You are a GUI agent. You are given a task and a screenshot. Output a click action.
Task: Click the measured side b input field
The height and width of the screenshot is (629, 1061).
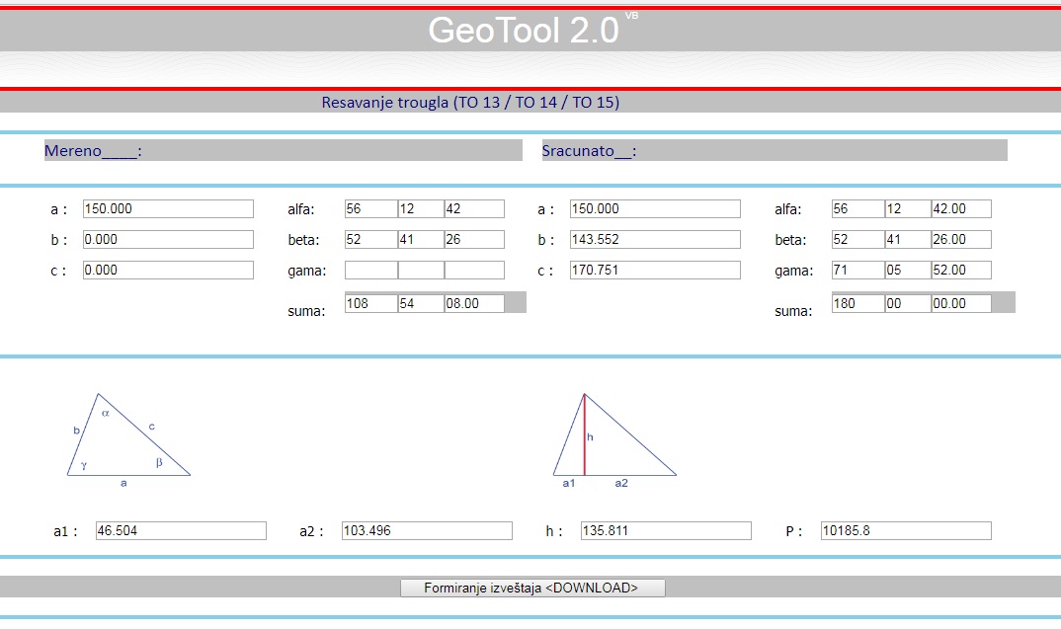click(x=168, y=240)
